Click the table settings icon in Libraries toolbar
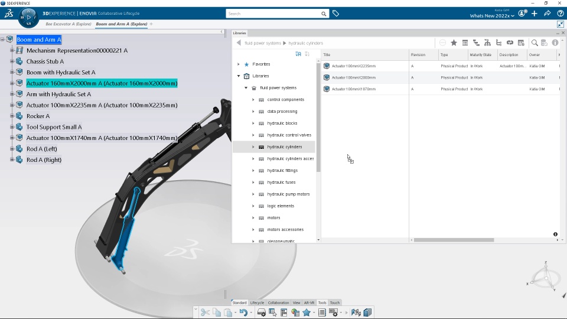Image resolution: width=567 pixels, height=319 pixels. click(x=521, y=43)
